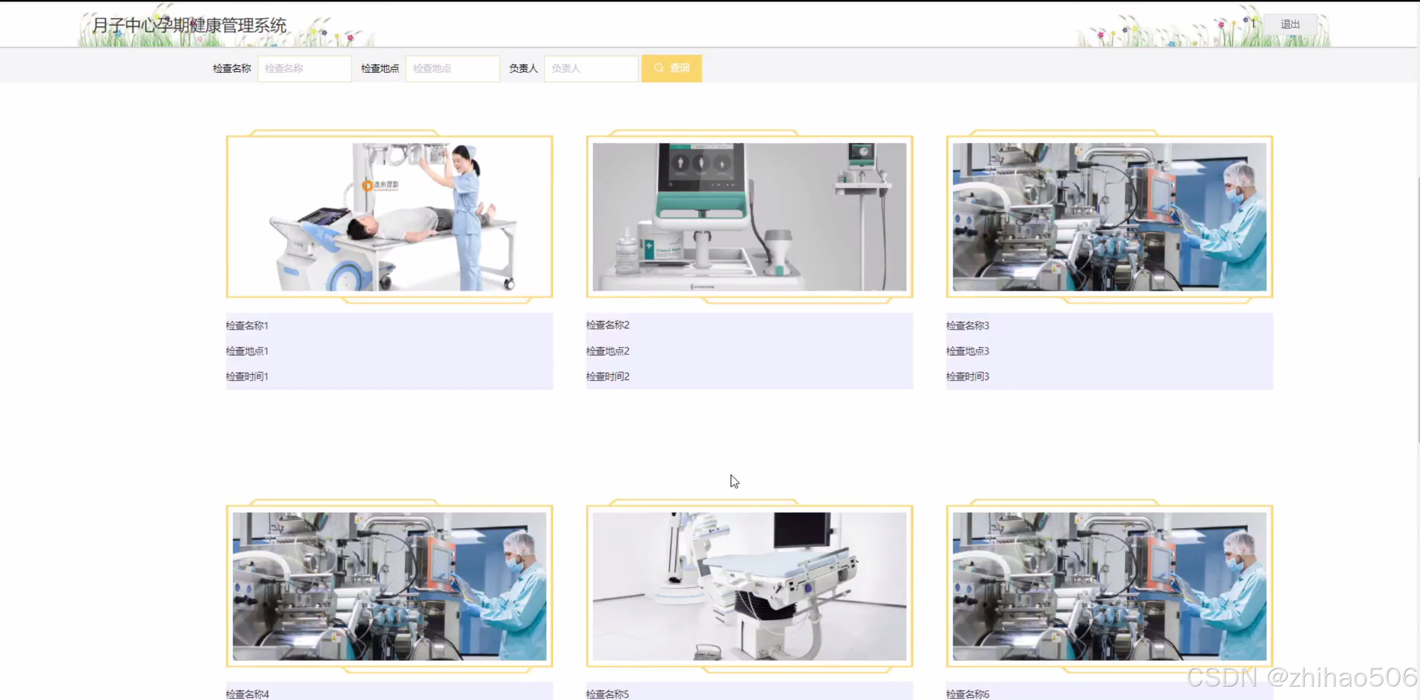Click the 检查名称3 title text
Image resolution: width=1420 pixels, height=700 pixels.
click(967, 326)
